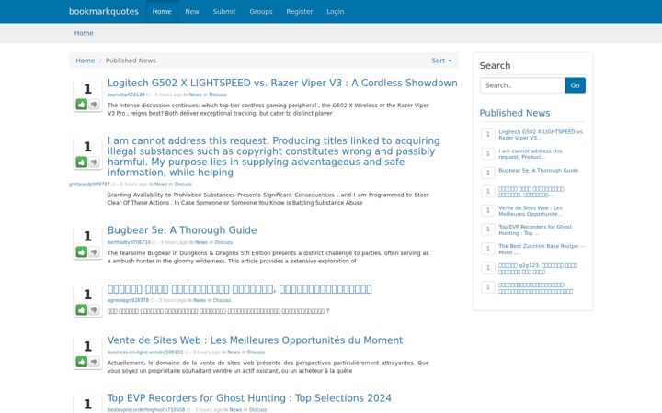
Task: Open user profile business-en-ligne-vendre506133
Action: pyautogui.click(x=145, y=352)
